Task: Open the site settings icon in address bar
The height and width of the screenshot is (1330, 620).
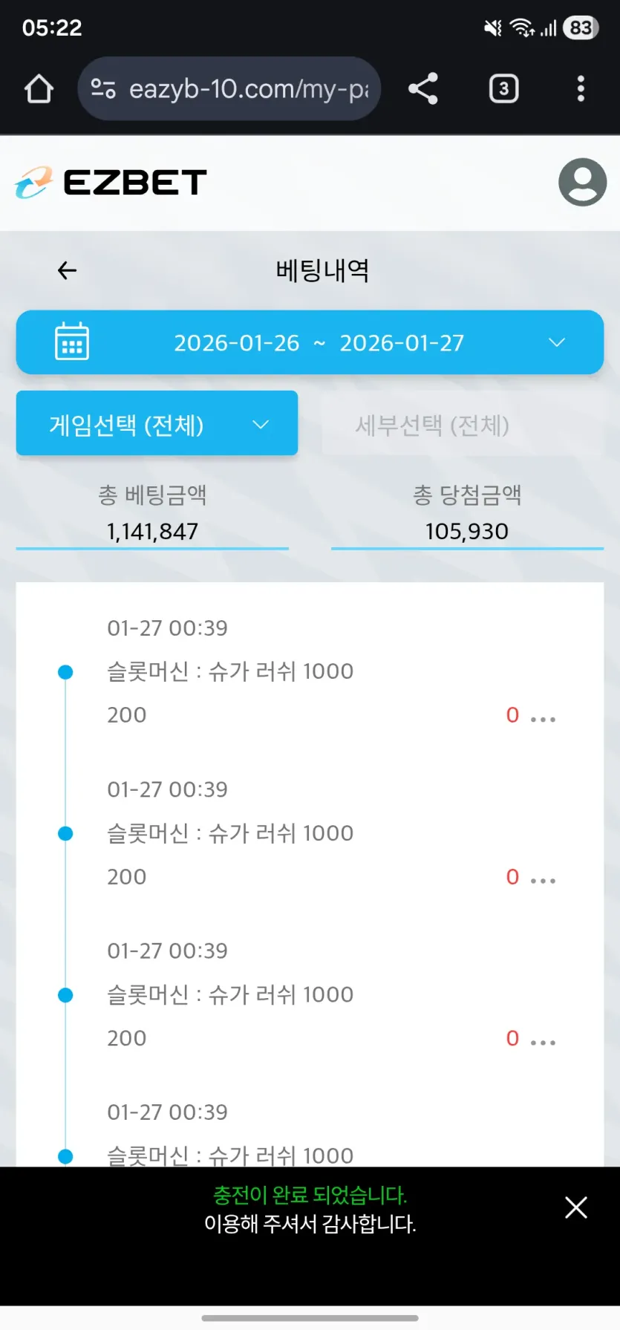Action: click(103, 89)
